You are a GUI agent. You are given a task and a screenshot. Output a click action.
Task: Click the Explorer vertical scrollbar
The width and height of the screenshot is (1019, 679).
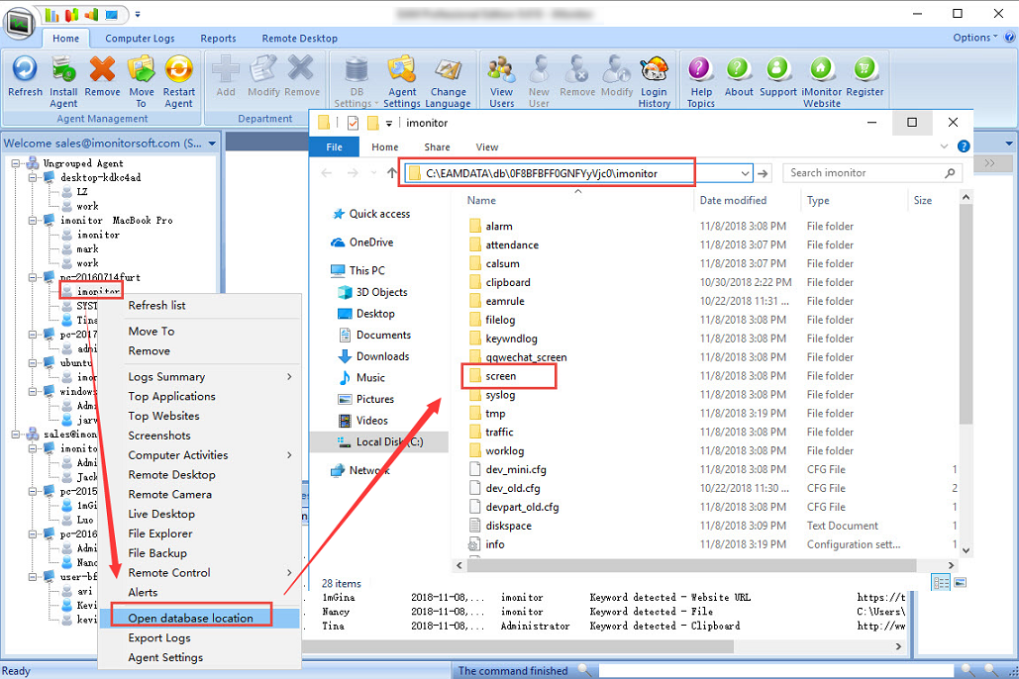coord(966,315)
